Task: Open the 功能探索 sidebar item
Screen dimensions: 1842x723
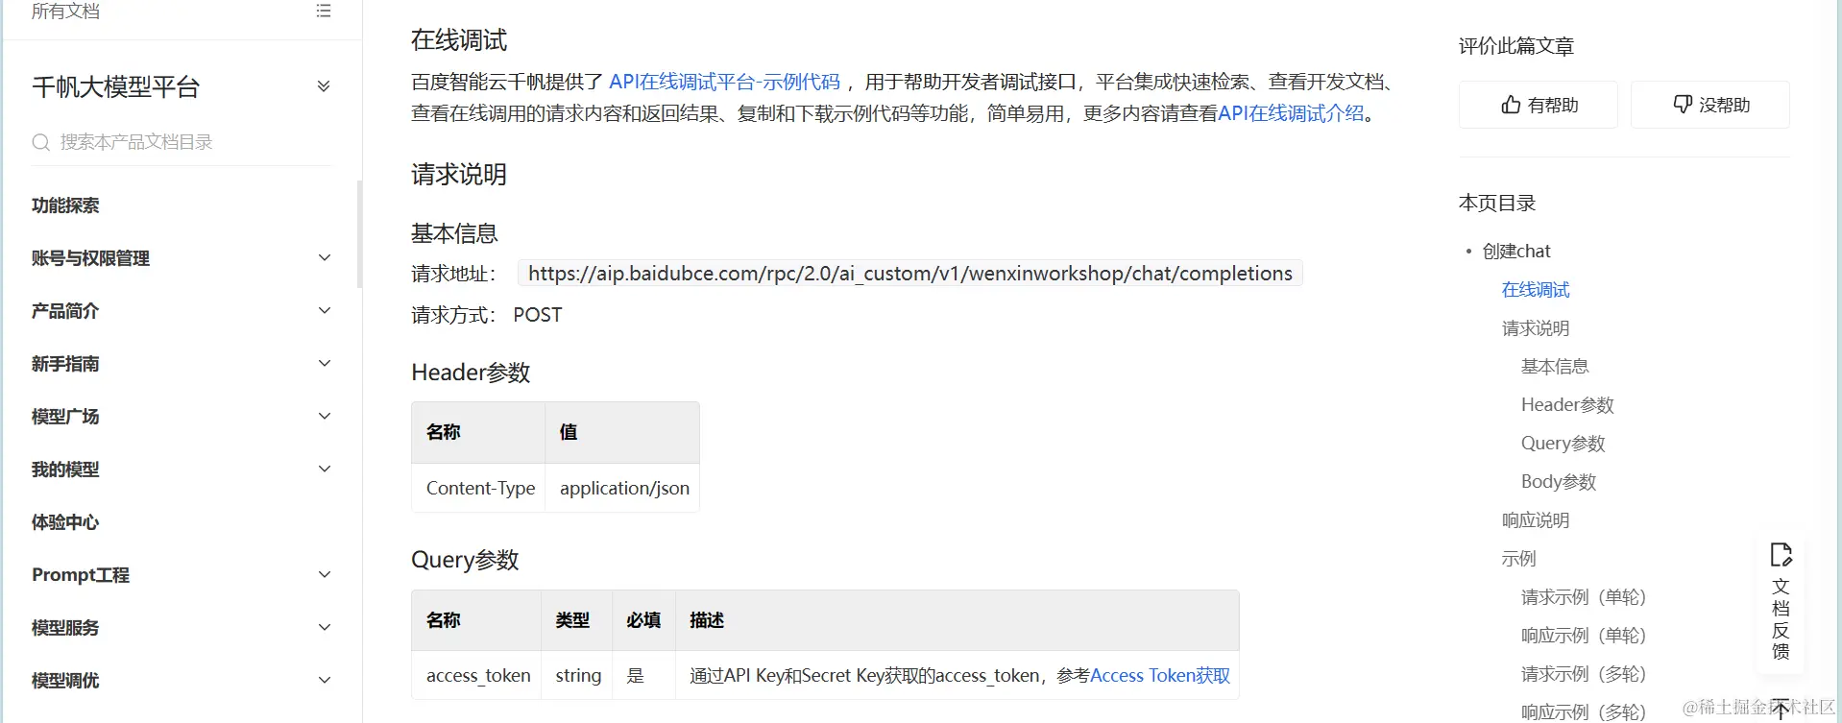Action: coord(65,205)
